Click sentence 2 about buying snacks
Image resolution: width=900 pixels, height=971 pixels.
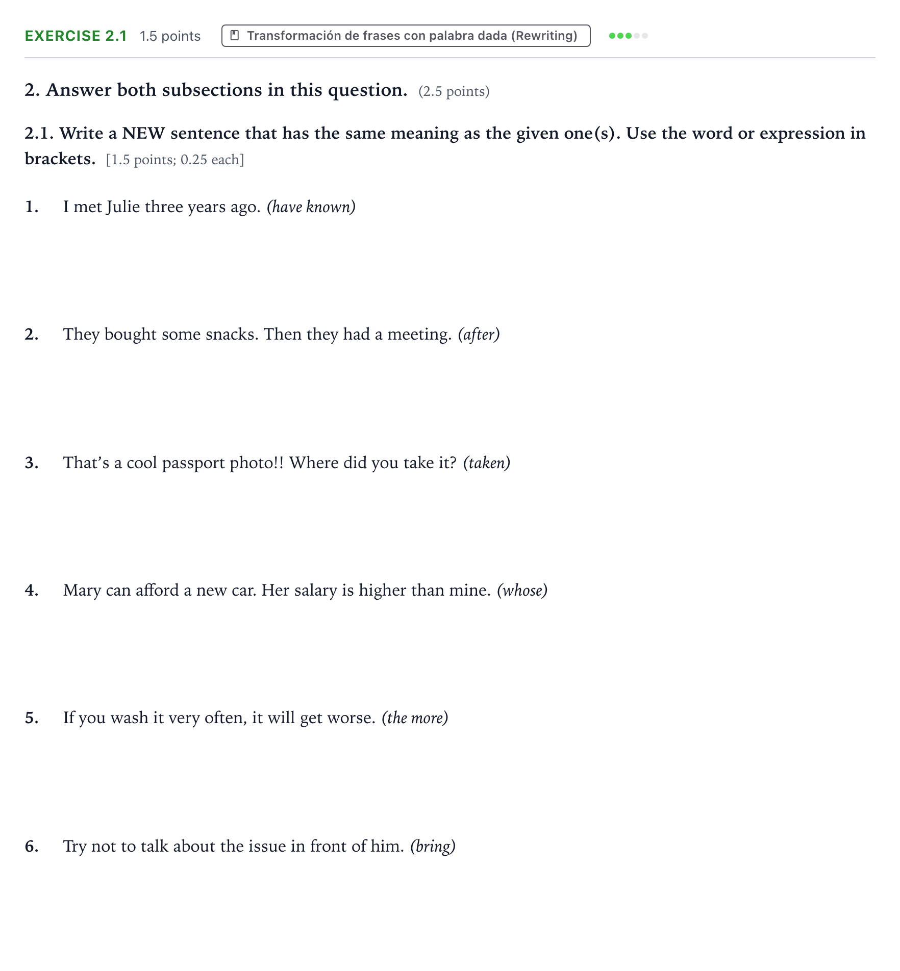(257, 335)
